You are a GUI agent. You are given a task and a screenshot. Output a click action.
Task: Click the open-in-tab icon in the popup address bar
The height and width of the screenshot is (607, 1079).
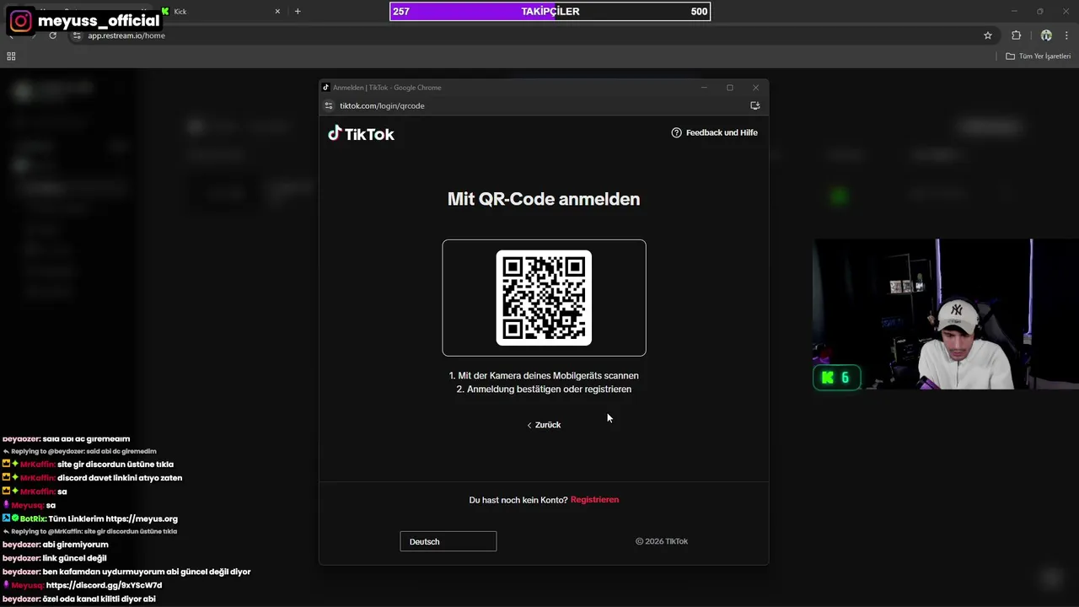(755, 105)
